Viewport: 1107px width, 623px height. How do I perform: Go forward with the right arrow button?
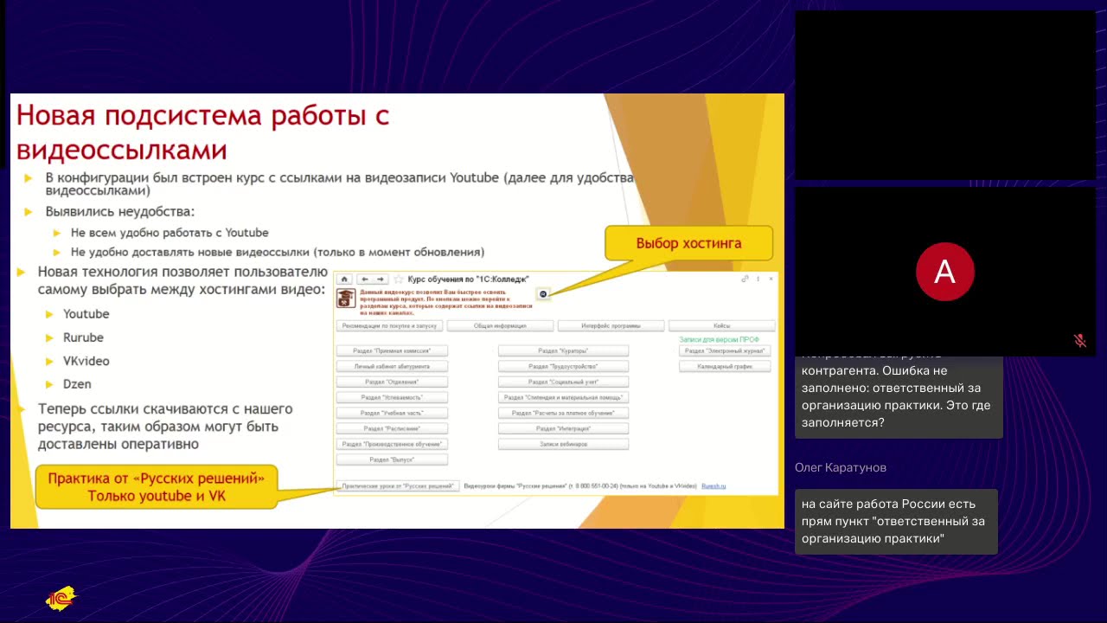(x=381, y=279)
